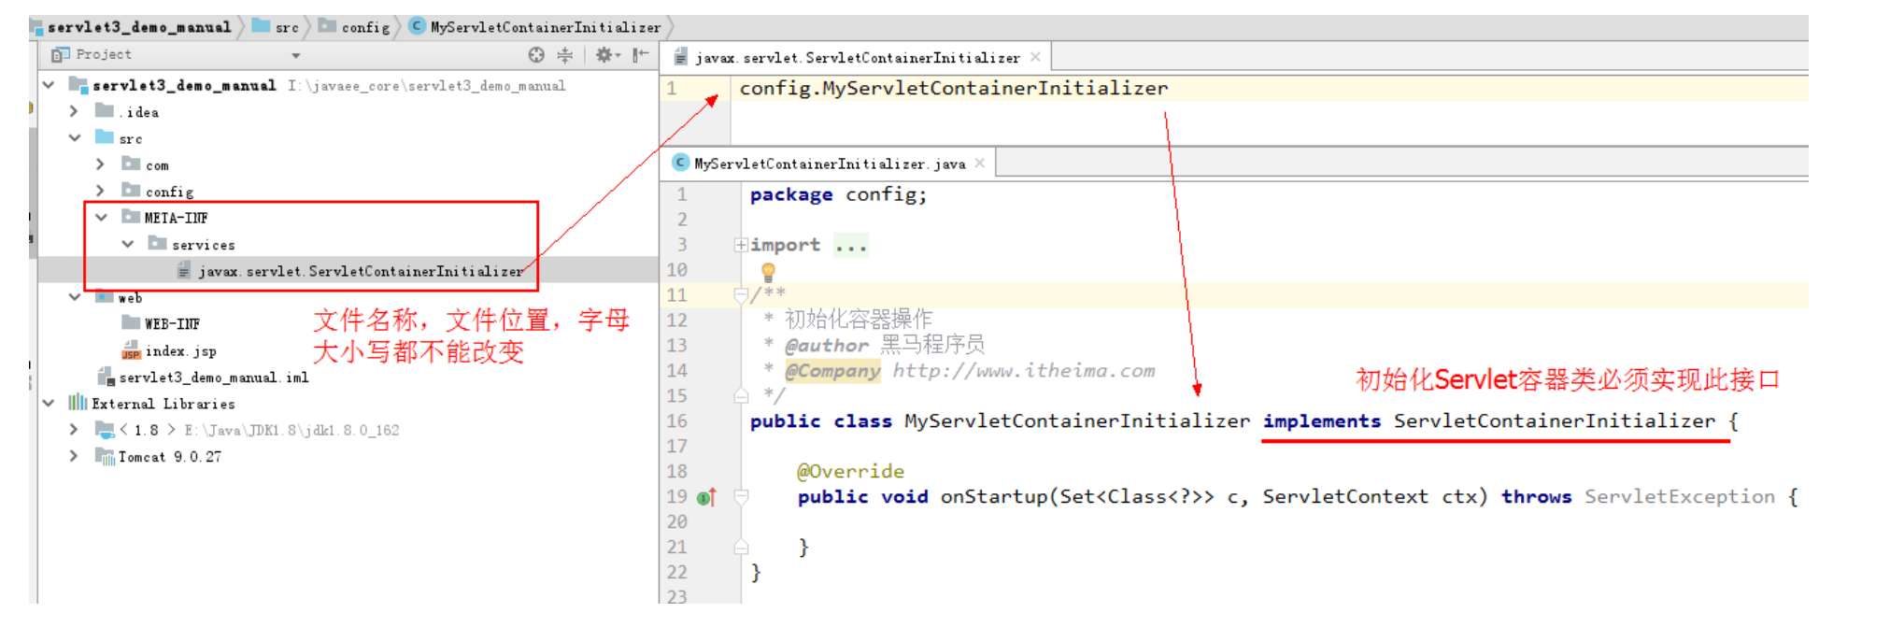The height and width of the screenshot is (627, 1890).
Task: Click the implements-method gutter icon on line 19
Action: 706,497
